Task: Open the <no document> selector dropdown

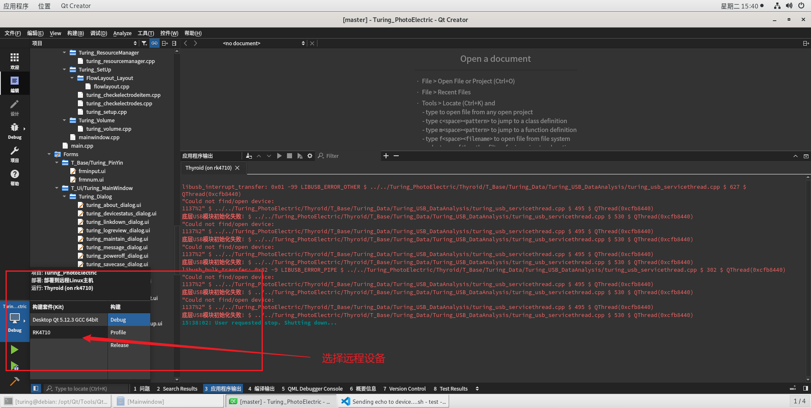Action: [x=264, y=43]
